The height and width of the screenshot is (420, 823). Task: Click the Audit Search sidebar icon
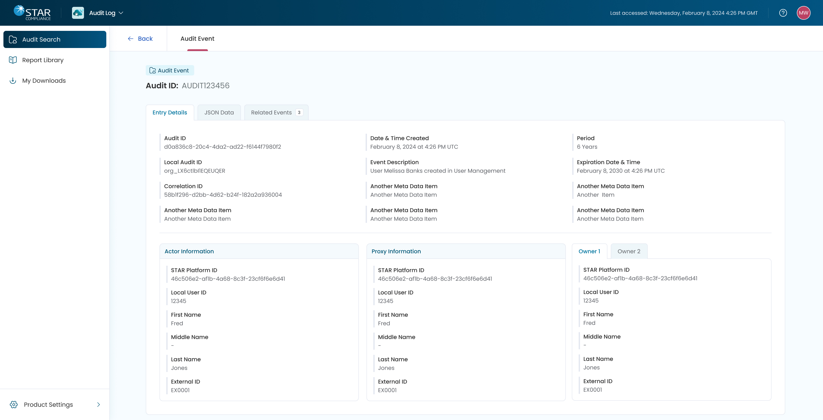click(x=13, y=39)
